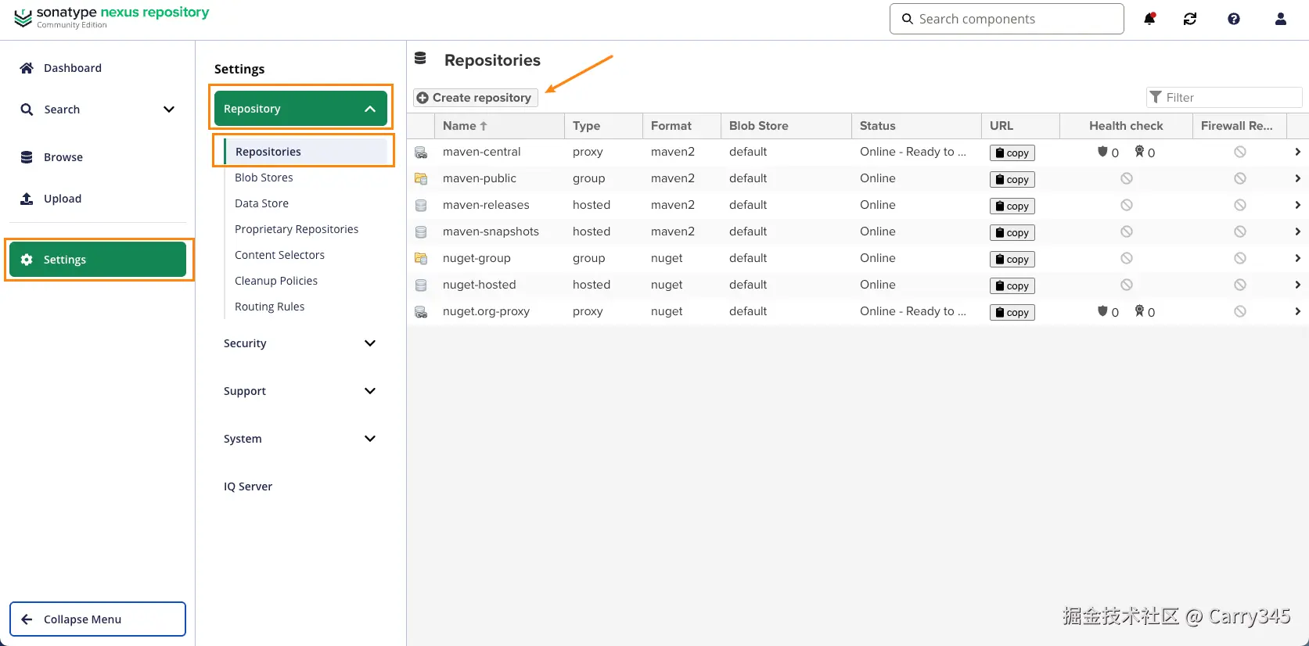This screenshot has width=1309, height=646.
Task: Click the nuget-hosted firewall report disabled icon
Action: pos(1240,285)
